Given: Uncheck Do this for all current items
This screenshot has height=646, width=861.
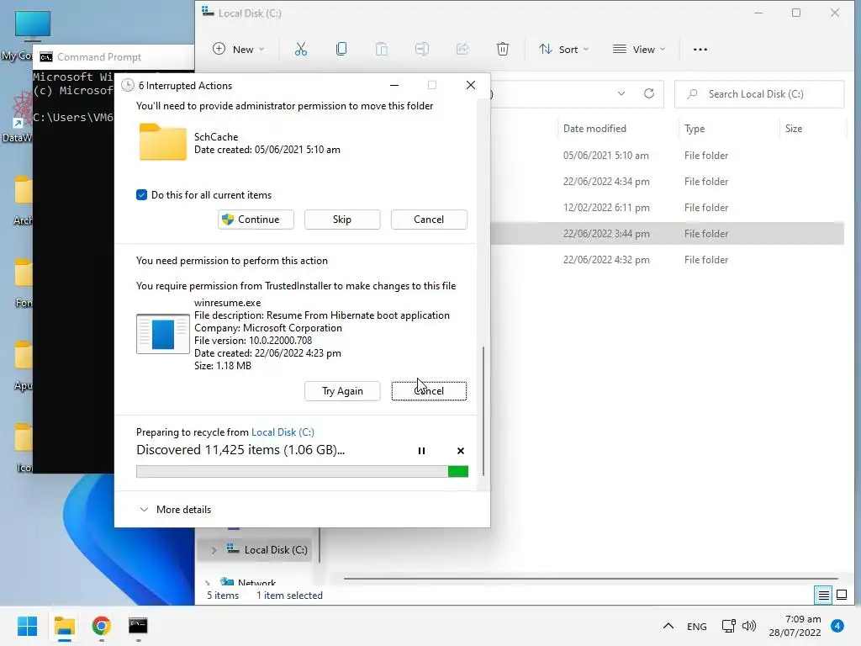Looking at the screenshot, I should pyautogui.click(x=141, y=195).
